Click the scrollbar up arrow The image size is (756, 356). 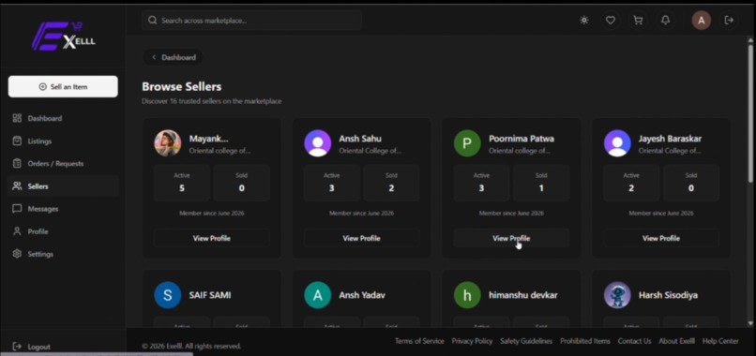(x=750, y=39)
